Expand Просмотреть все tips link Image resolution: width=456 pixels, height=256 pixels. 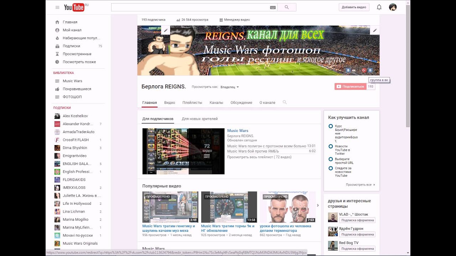click(x=360, y=185)
